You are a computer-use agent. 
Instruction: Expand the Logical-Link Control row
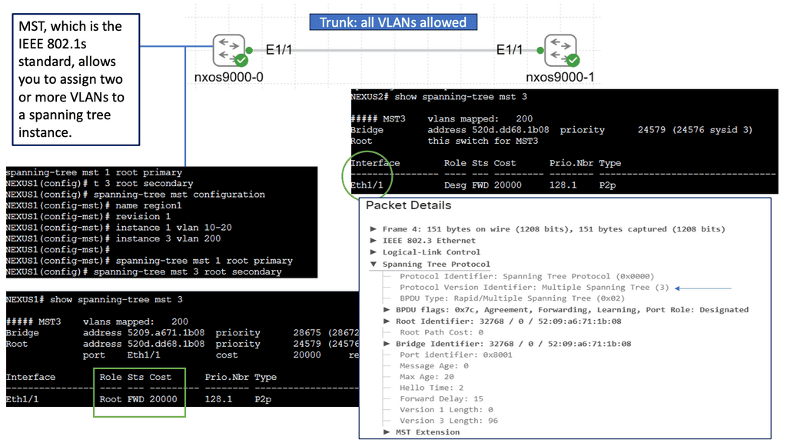pos(374,252)
